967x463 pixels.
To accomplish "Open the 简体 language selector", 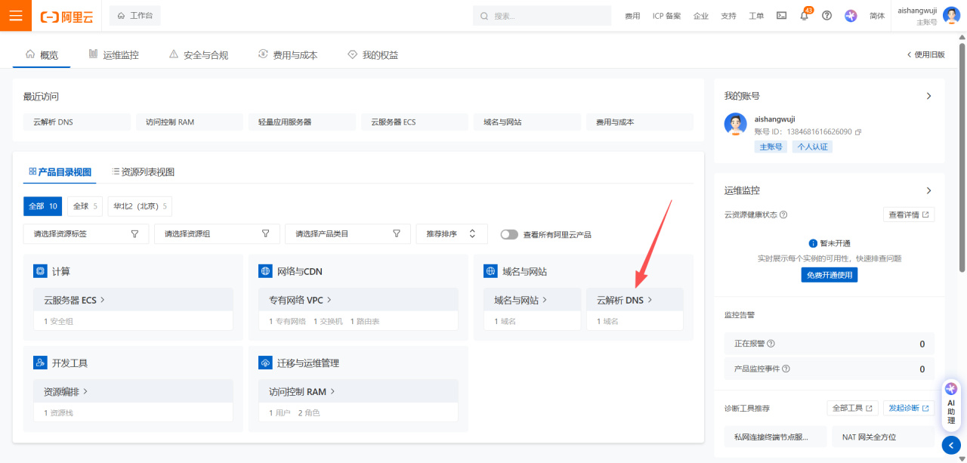I will (877, 16).
